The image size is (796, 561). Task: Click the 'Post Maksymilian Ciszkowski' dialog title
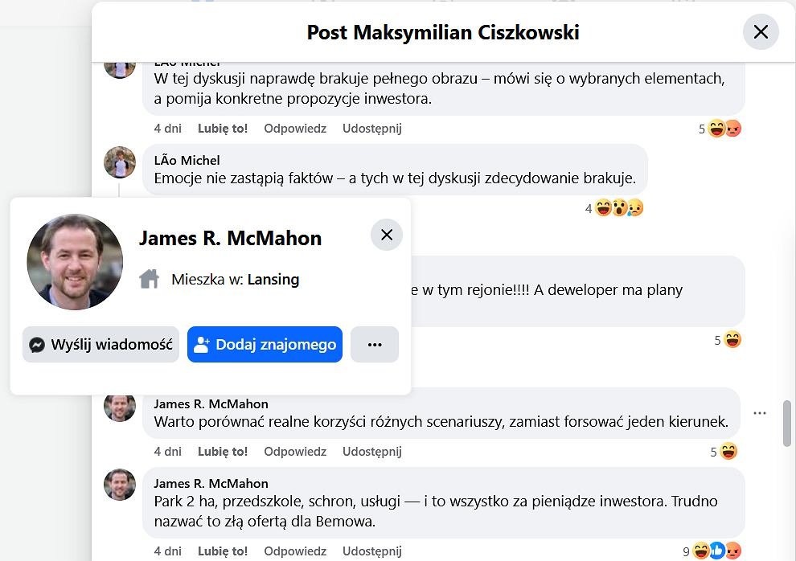[443, 32]
